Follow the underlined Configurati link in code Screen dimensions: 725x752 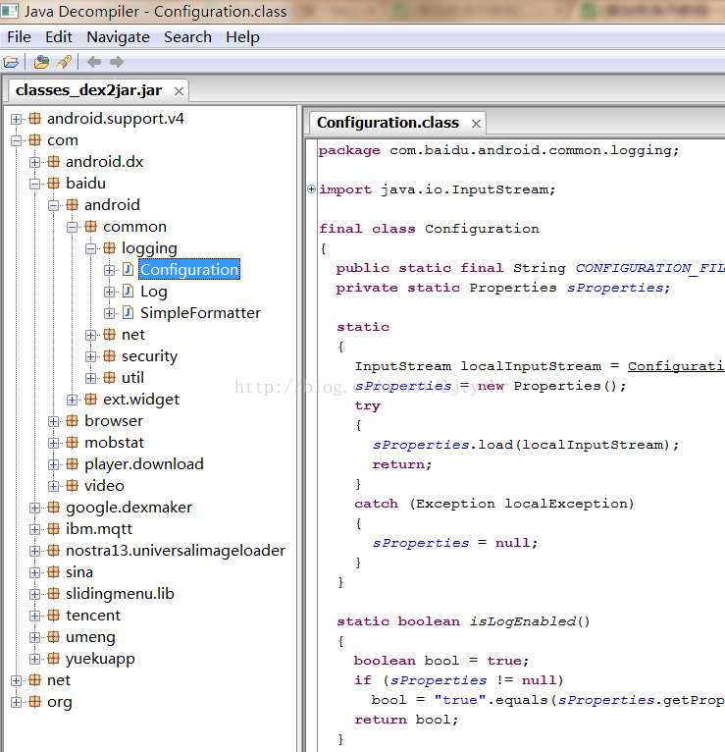click(x=676, y=366)
